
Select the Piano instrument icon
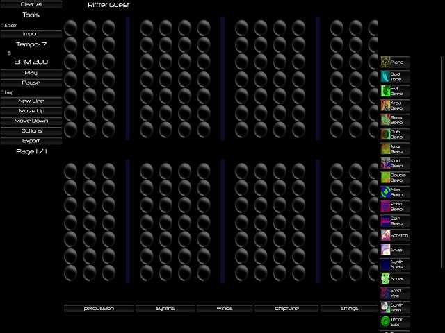click(x=385, y=62)
